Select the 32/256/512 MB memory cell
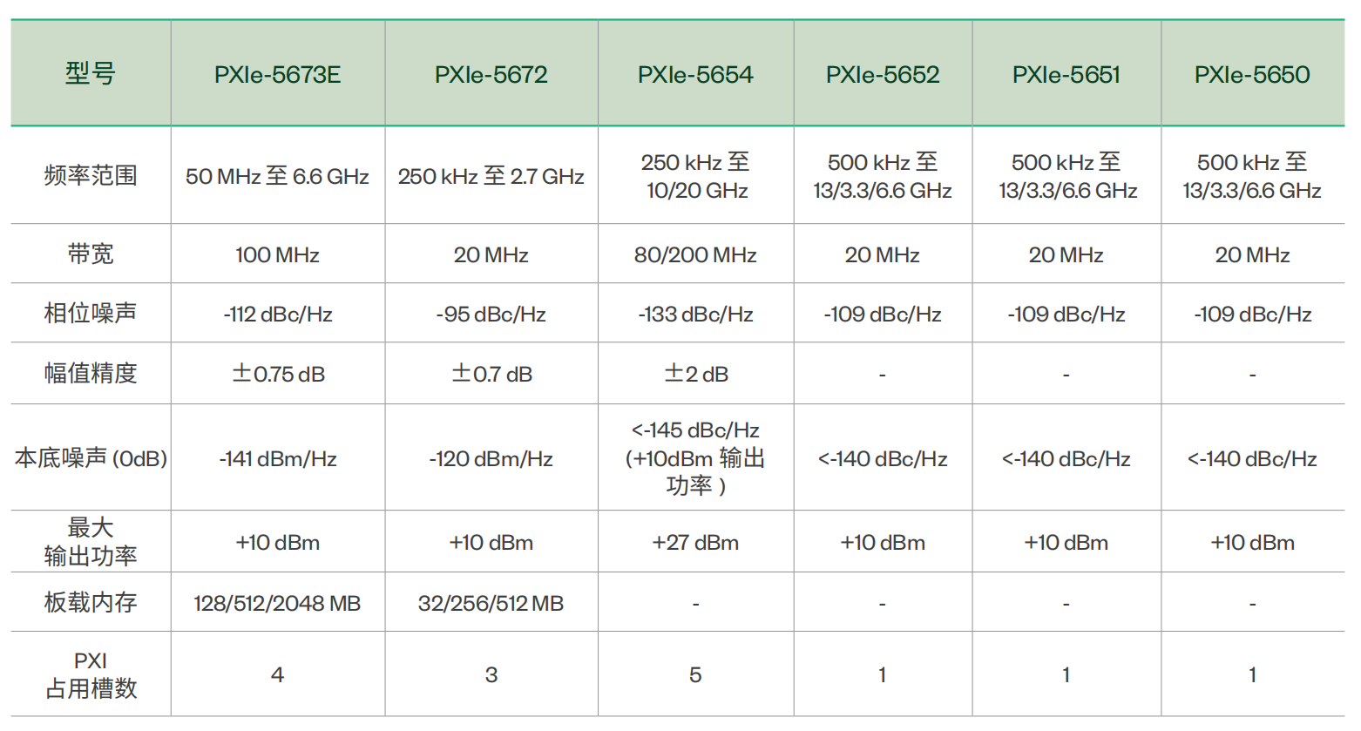This screenshot has width=1361, height=731. click(x=491, y=604)
